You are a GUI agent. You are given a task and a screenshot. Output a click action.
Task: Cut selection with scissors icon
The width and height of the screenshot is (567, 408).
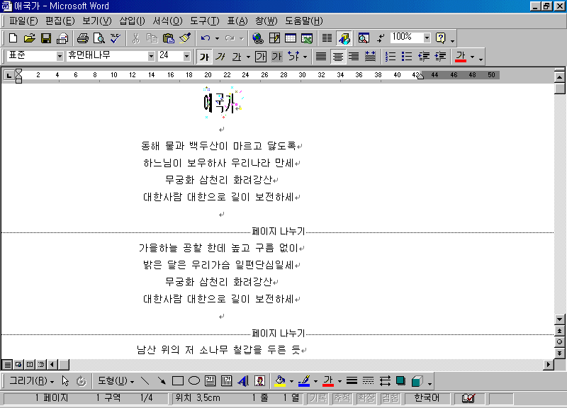(136, 38)
